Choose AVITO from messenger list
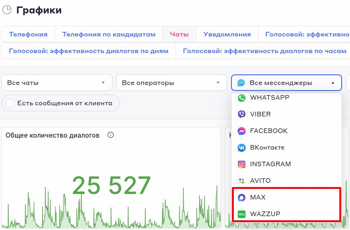350x230 pixels. 287,181
